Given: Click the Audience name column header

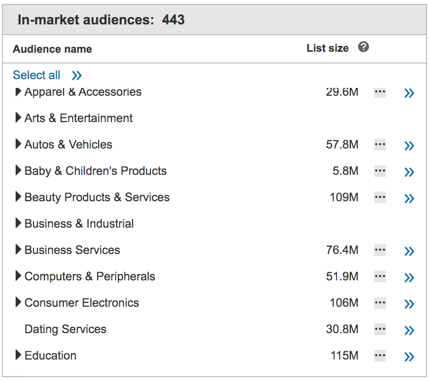Looking at the screenshot, I should (x=52, y=49).
